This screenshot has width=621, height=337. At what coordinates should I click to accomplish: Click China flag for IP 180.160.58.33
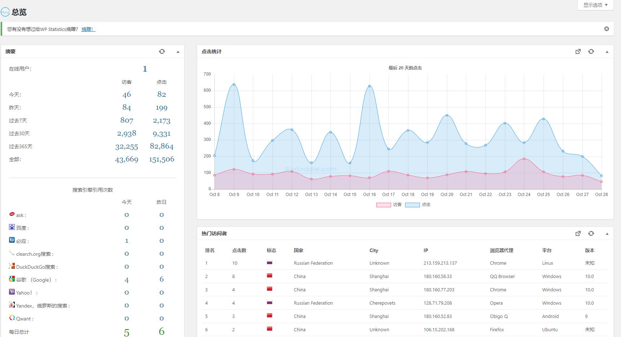click(x=269, y=276)
